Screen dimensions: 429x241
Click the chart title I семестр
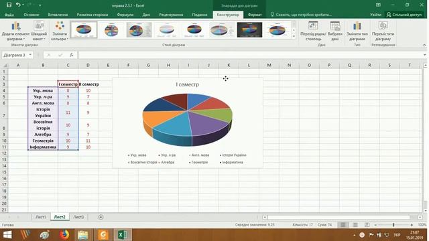coord(188,84)
